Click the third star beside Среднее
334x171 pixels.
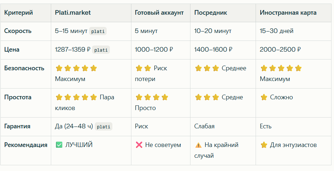216,68
